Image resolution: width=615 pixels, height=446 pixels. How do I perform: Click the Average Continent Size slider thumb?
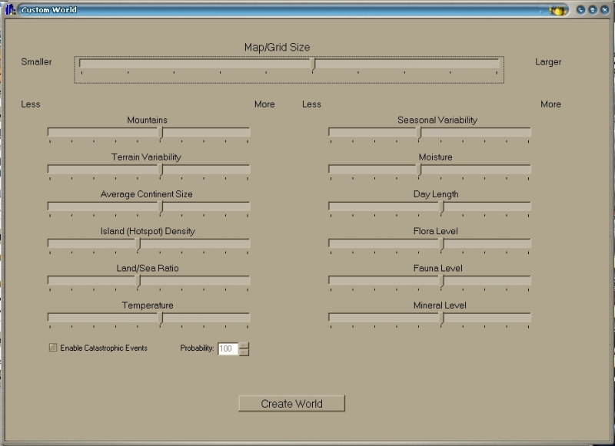pyautogui.click(x=161, y=207)
